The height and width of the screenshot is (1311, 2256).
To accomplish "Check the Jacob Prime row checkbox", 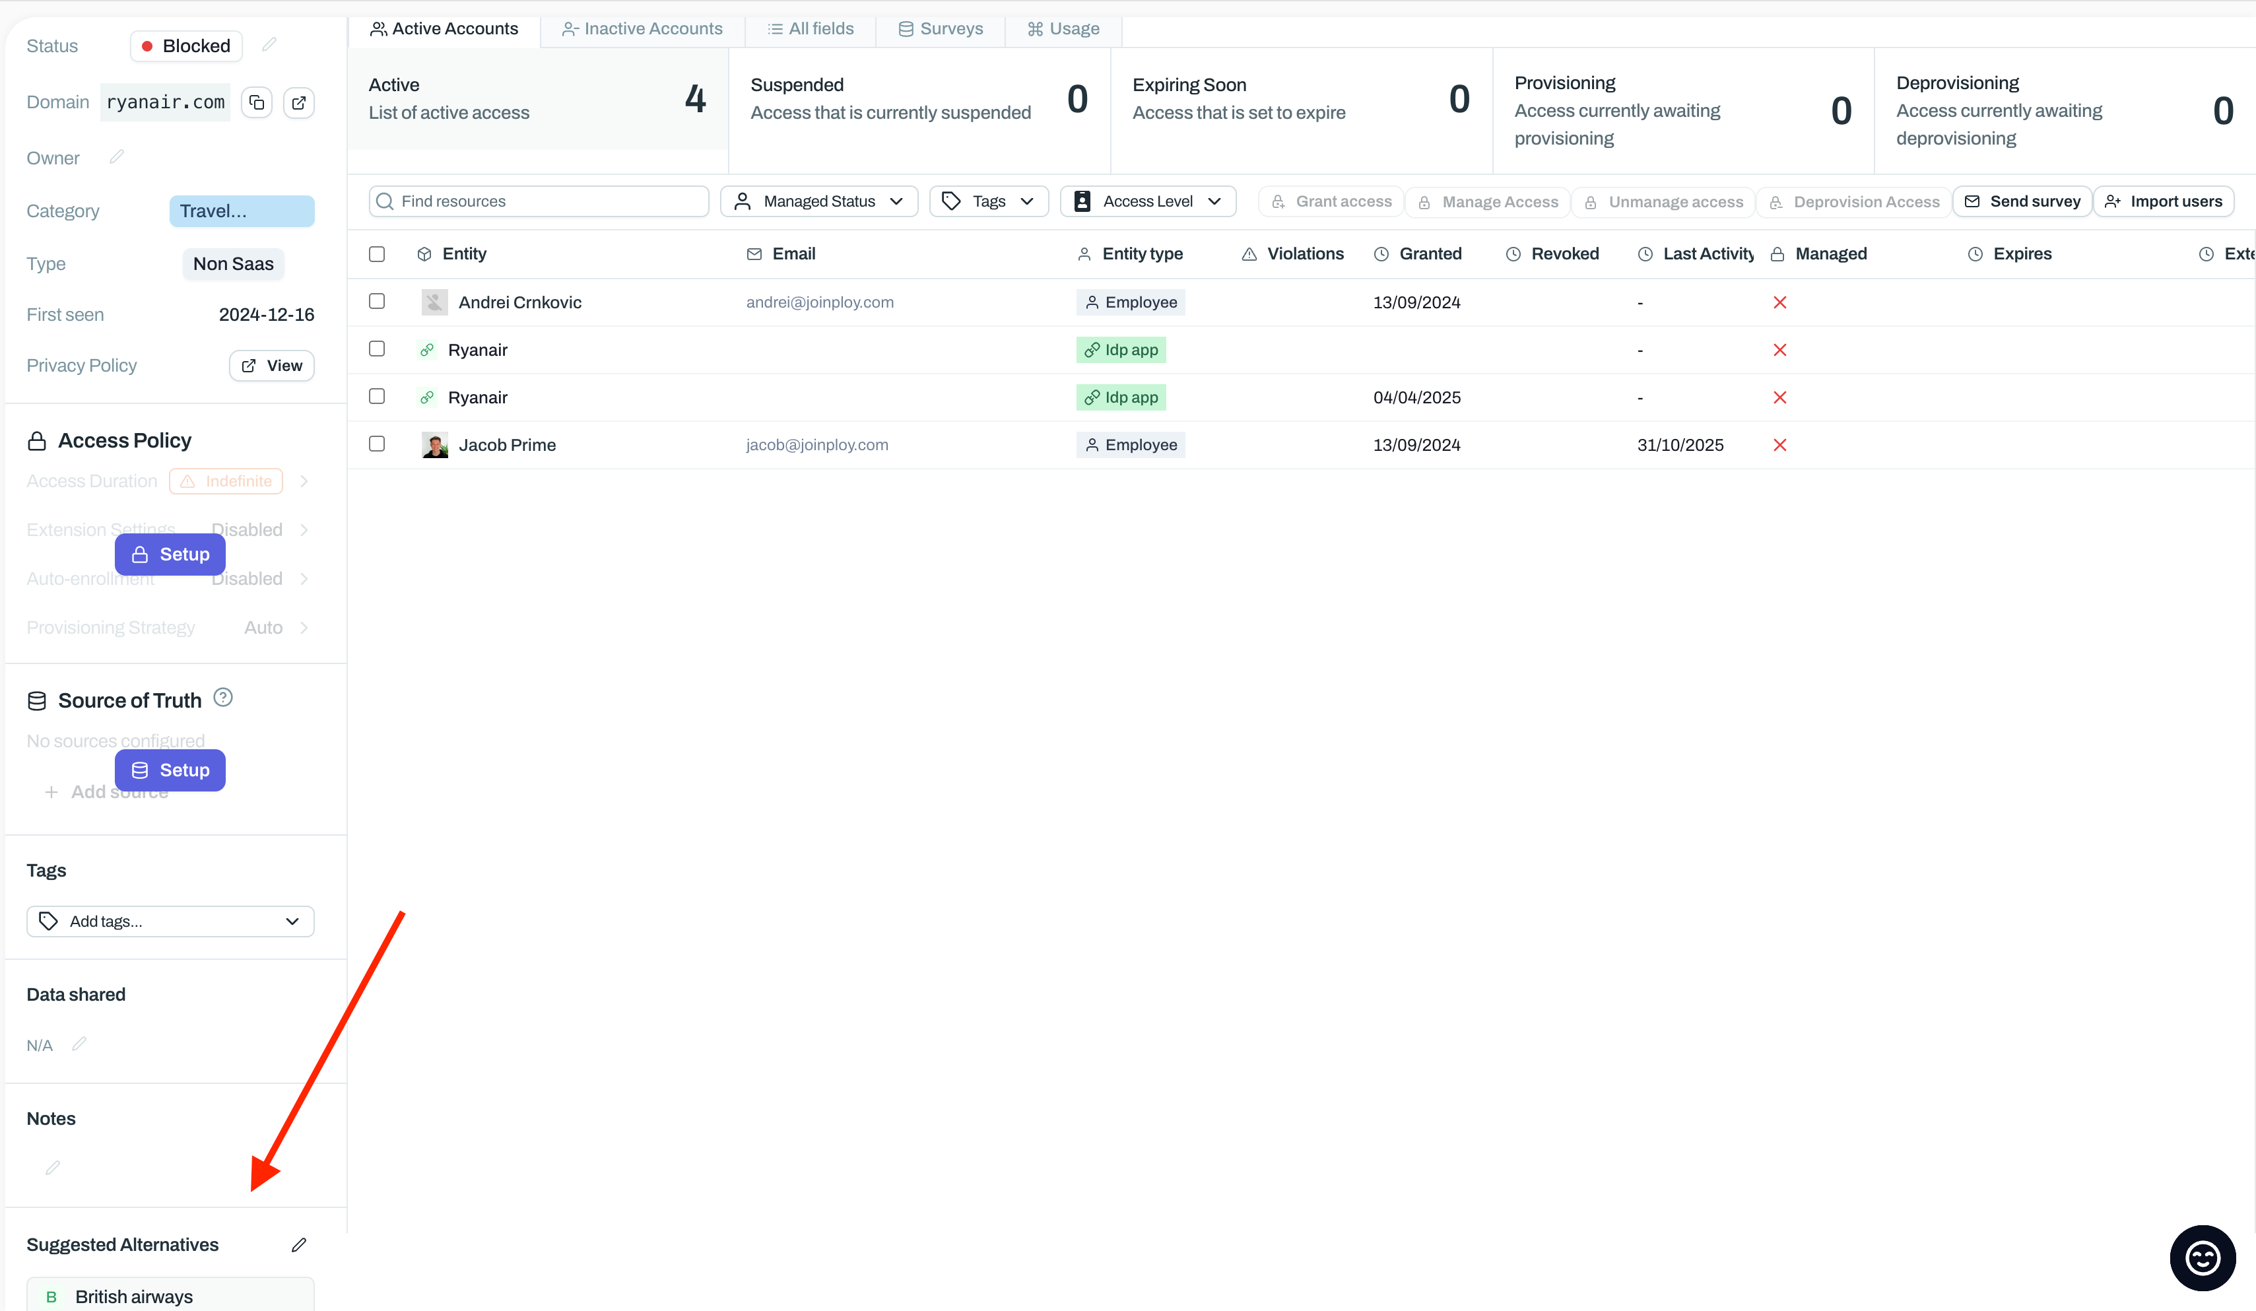I will pos(377,444).
